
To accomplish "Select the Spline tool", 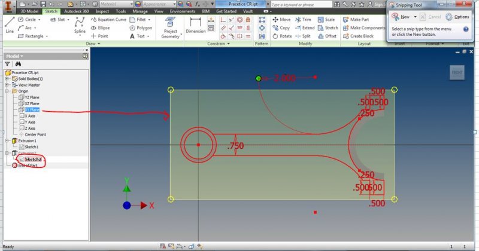I will (80, 25).
